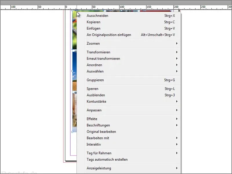Click the bottom-left selection handle

(x=72, y=132)
